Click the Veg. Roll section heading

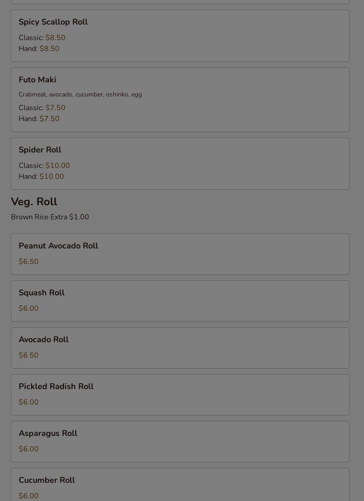pyautogui.click(x=34, y=202)
